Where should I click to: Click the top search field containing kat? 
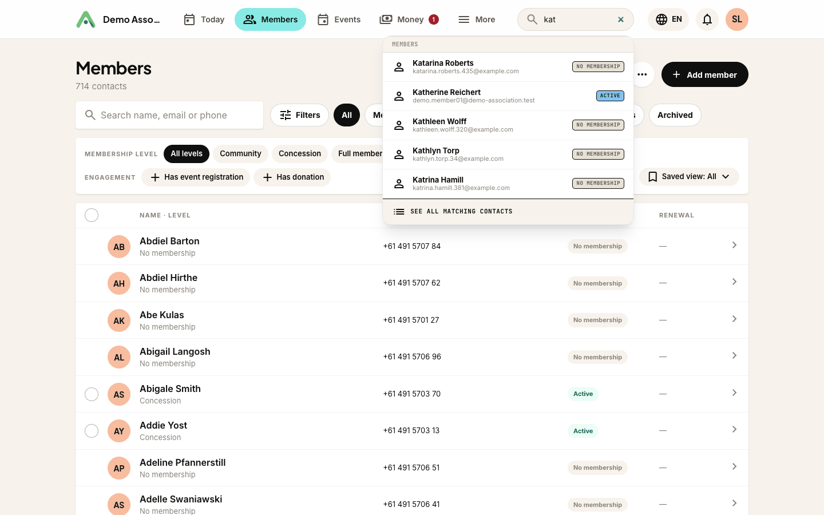(576, 19)
